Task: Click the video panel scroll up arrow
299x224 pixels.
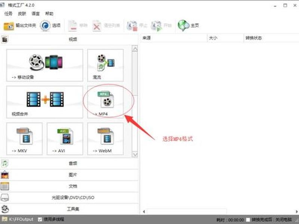Action: click(135, 49)
